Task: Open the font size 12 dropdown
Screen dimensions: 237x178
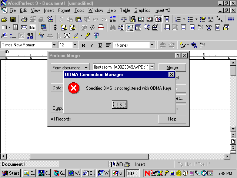Action: pyautogui.click(x=75, y=45)
